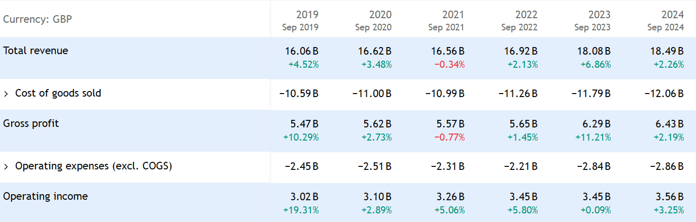Click the 2022 column header

tap(527, 15)
